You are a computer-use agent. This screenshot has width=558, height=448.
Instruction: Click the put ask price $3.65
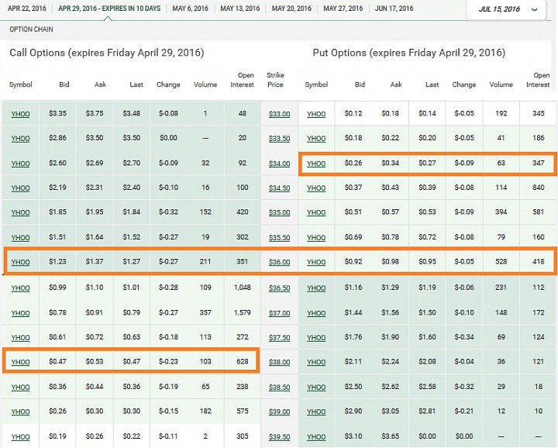point(391,436)
